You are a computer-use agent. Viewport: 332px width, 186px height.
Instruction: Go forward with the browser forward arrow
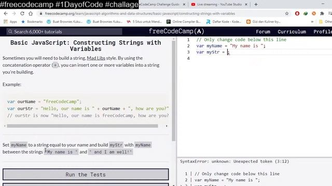(14, 13)
